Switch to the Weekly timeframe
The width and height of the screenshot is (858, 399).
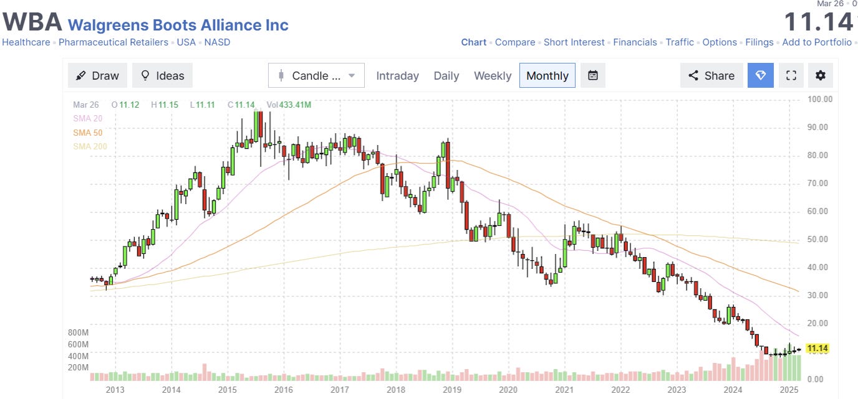click(493, 76)
